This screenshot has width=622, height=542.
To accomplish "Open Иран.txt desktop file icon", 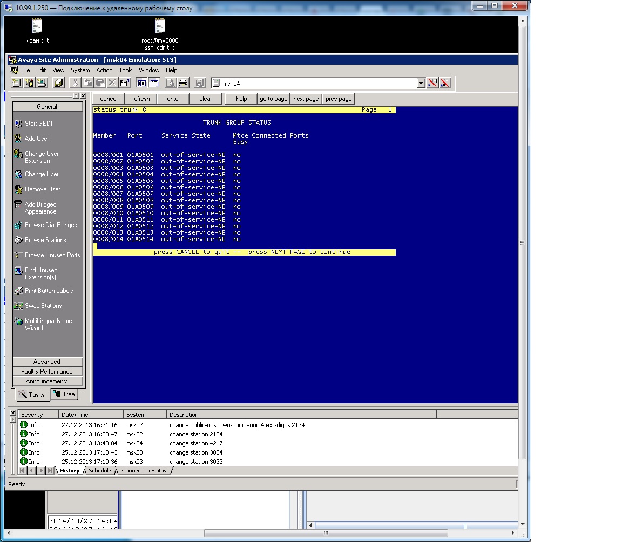I will pos(37,32).
